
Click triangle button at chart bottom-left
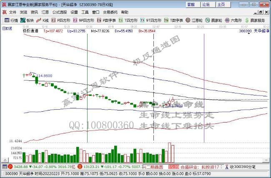click(5, 160)
